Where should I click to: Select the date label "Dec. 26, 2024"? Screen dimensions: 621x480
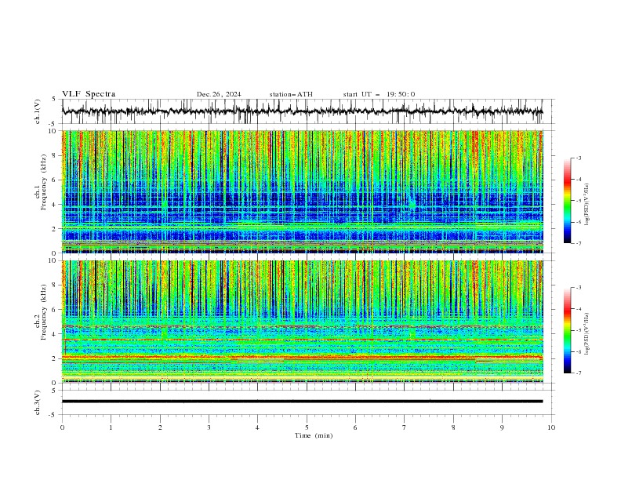pyautogui.click(x=219, y=94)
